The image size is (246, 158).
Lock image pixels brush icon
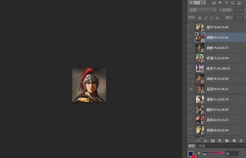[x=205, y=18]
